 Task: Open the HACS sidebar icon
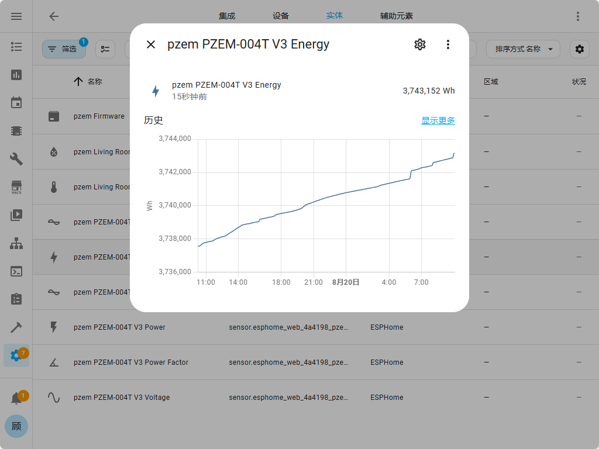(x=16, y=187)
